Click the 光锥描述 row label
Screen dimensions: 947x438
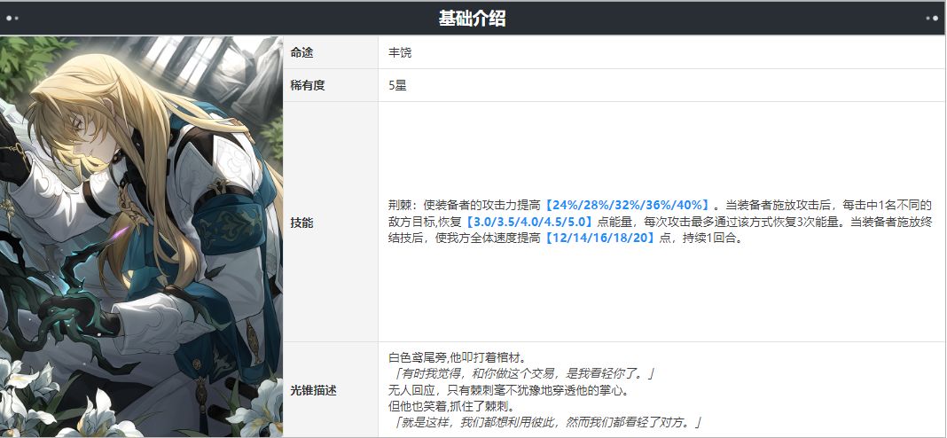[314, 390]
